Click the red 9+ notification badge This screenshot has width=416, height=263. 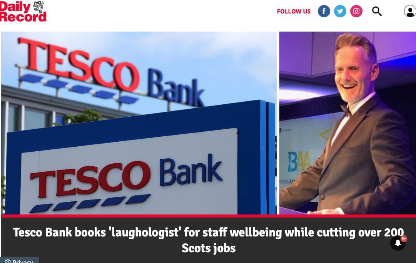pyautogui.click(x=404, y=239)
